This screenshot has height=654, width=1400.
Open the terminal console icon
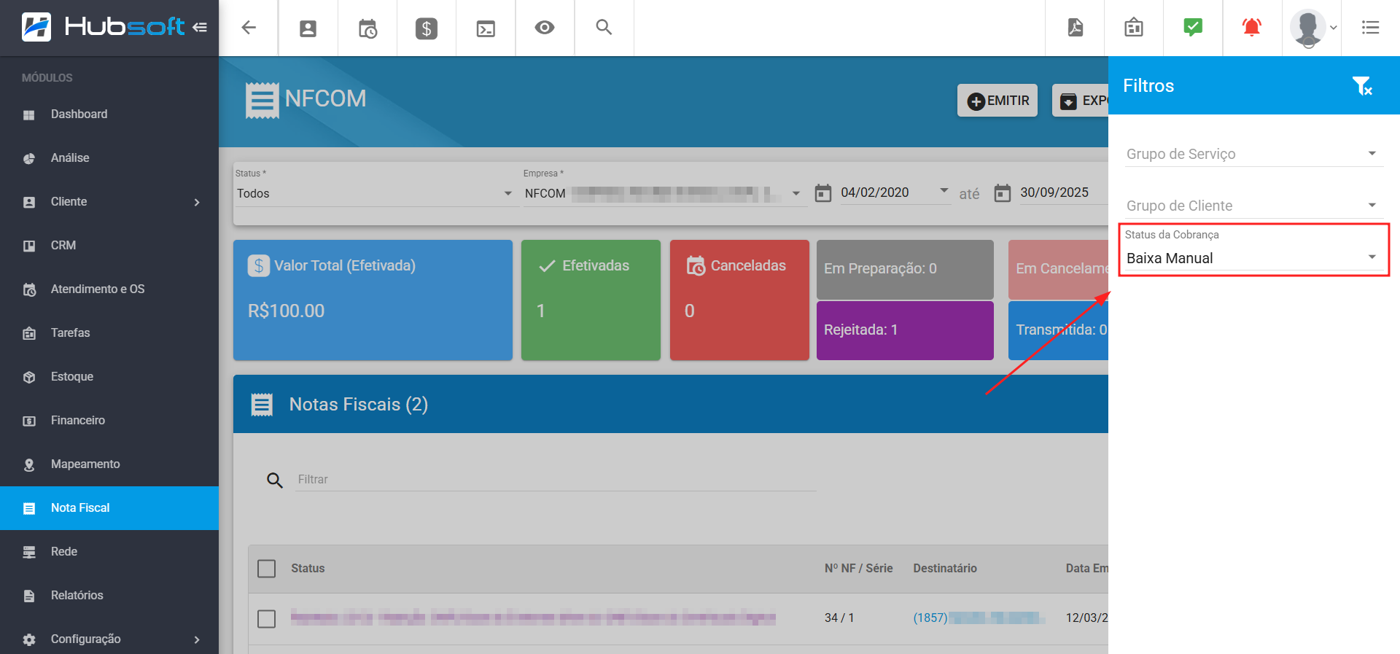486,28
